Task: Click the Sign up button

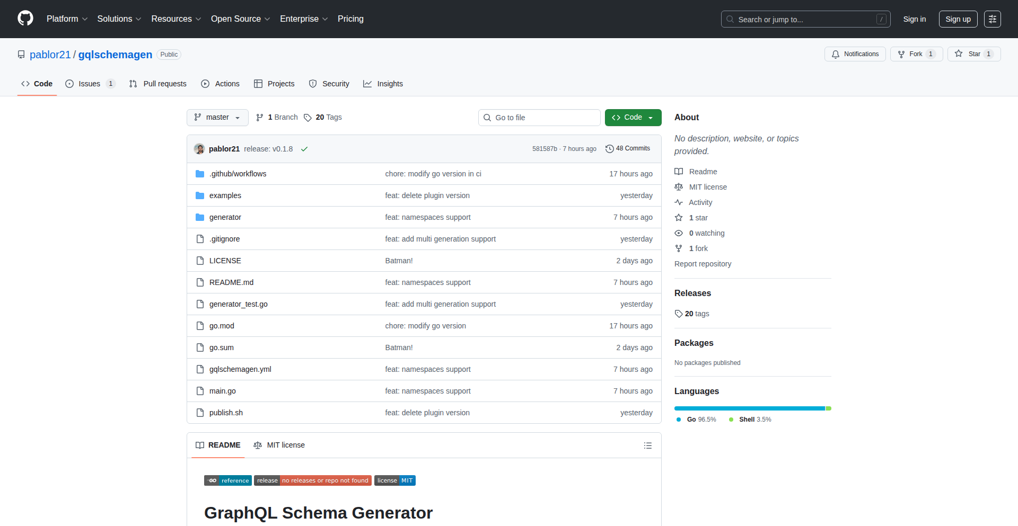Action: 958,19
